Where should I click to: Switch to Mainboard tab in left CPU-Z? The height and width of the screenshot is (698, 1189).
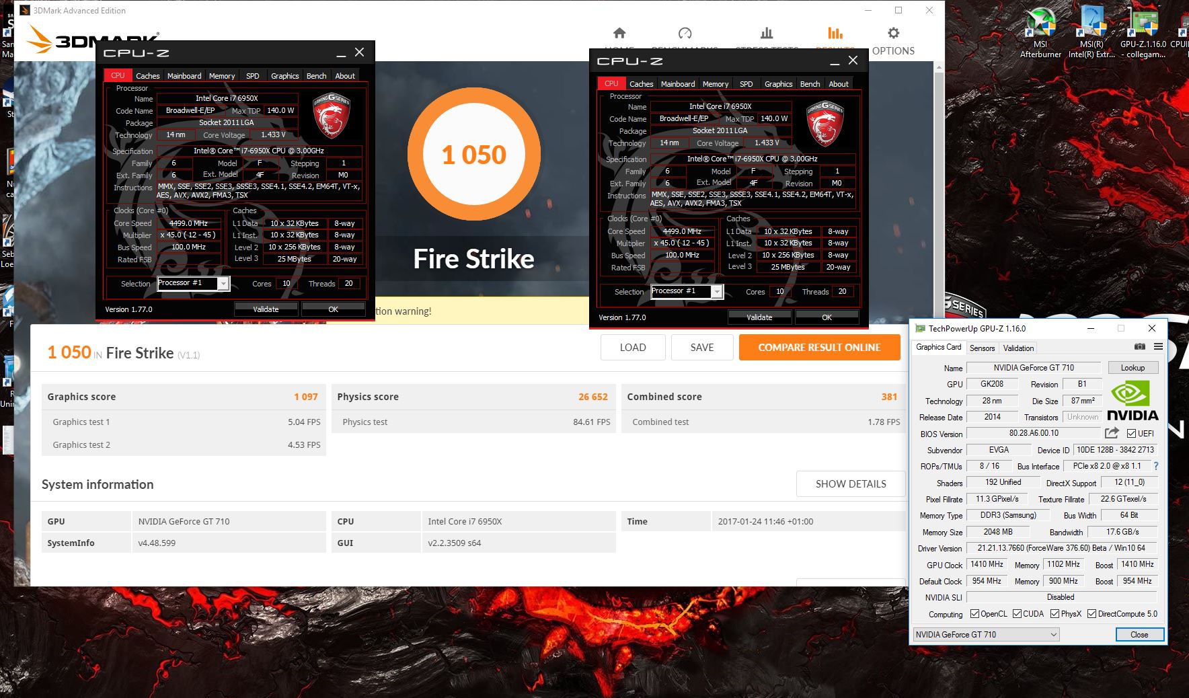[x=184, y=76]
